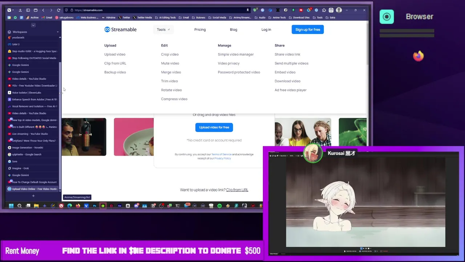Open the Audio bookmark folder
Image resolution: width=465 pixels, height=262 pixels.
(x=260, y=17)
